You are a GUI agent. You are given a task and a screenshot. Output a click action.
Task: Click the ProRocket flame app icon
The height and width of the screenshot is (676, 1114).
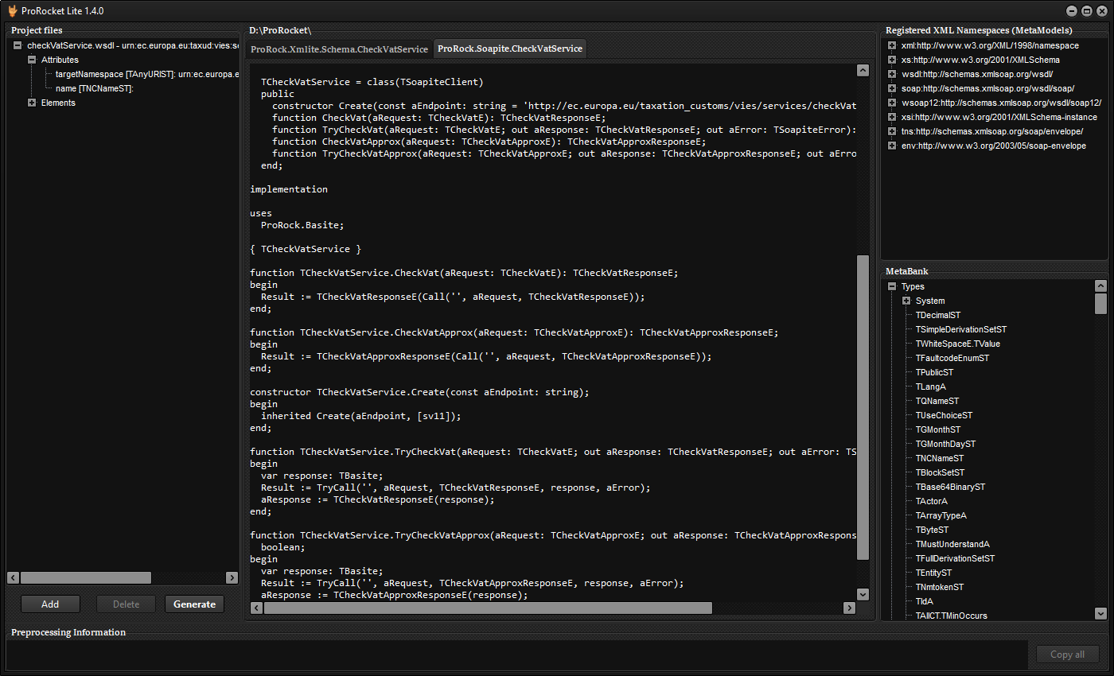click(x=13, y=11)
